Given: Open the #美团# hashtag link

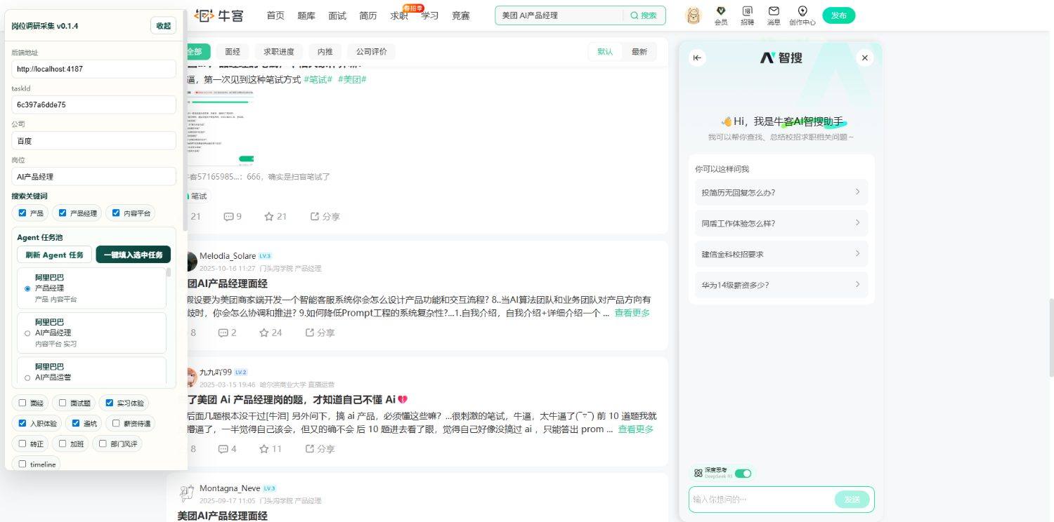Looking at the screenshot, I should tap(352, 80).
